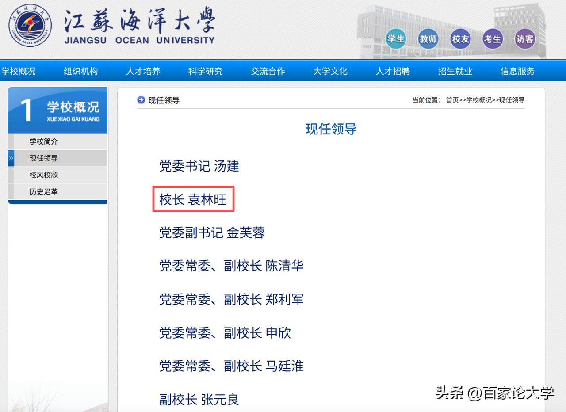
Task: Select 现任领导 in the sidebar
Action: click(57, 158)
